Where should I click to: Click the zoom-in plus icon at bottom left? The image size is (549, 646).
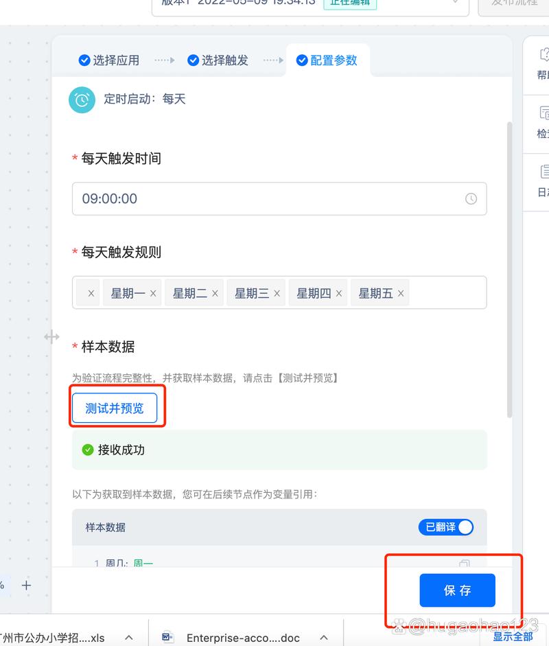coord(26,586)
